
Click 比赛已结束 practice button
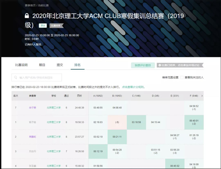[x=180, y=65]
